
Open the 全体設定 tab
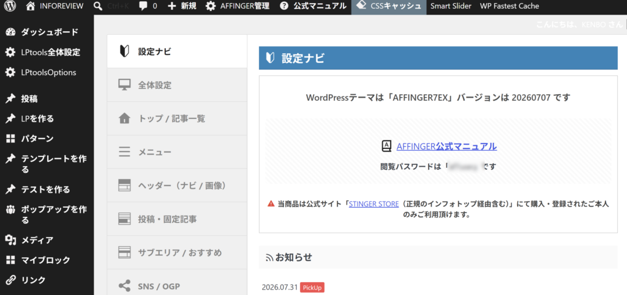pos(177,85)
